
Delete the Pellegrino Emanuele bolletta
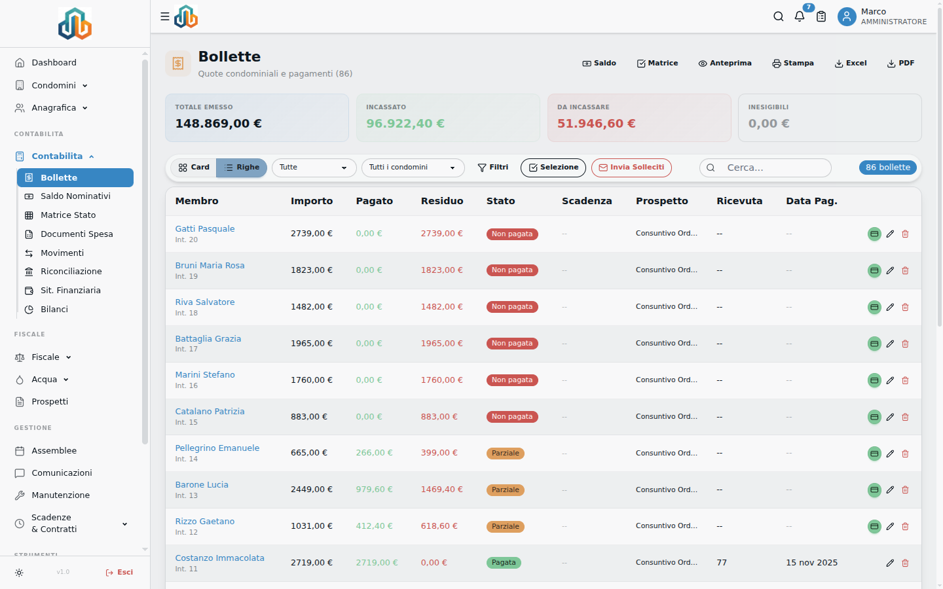905,454
